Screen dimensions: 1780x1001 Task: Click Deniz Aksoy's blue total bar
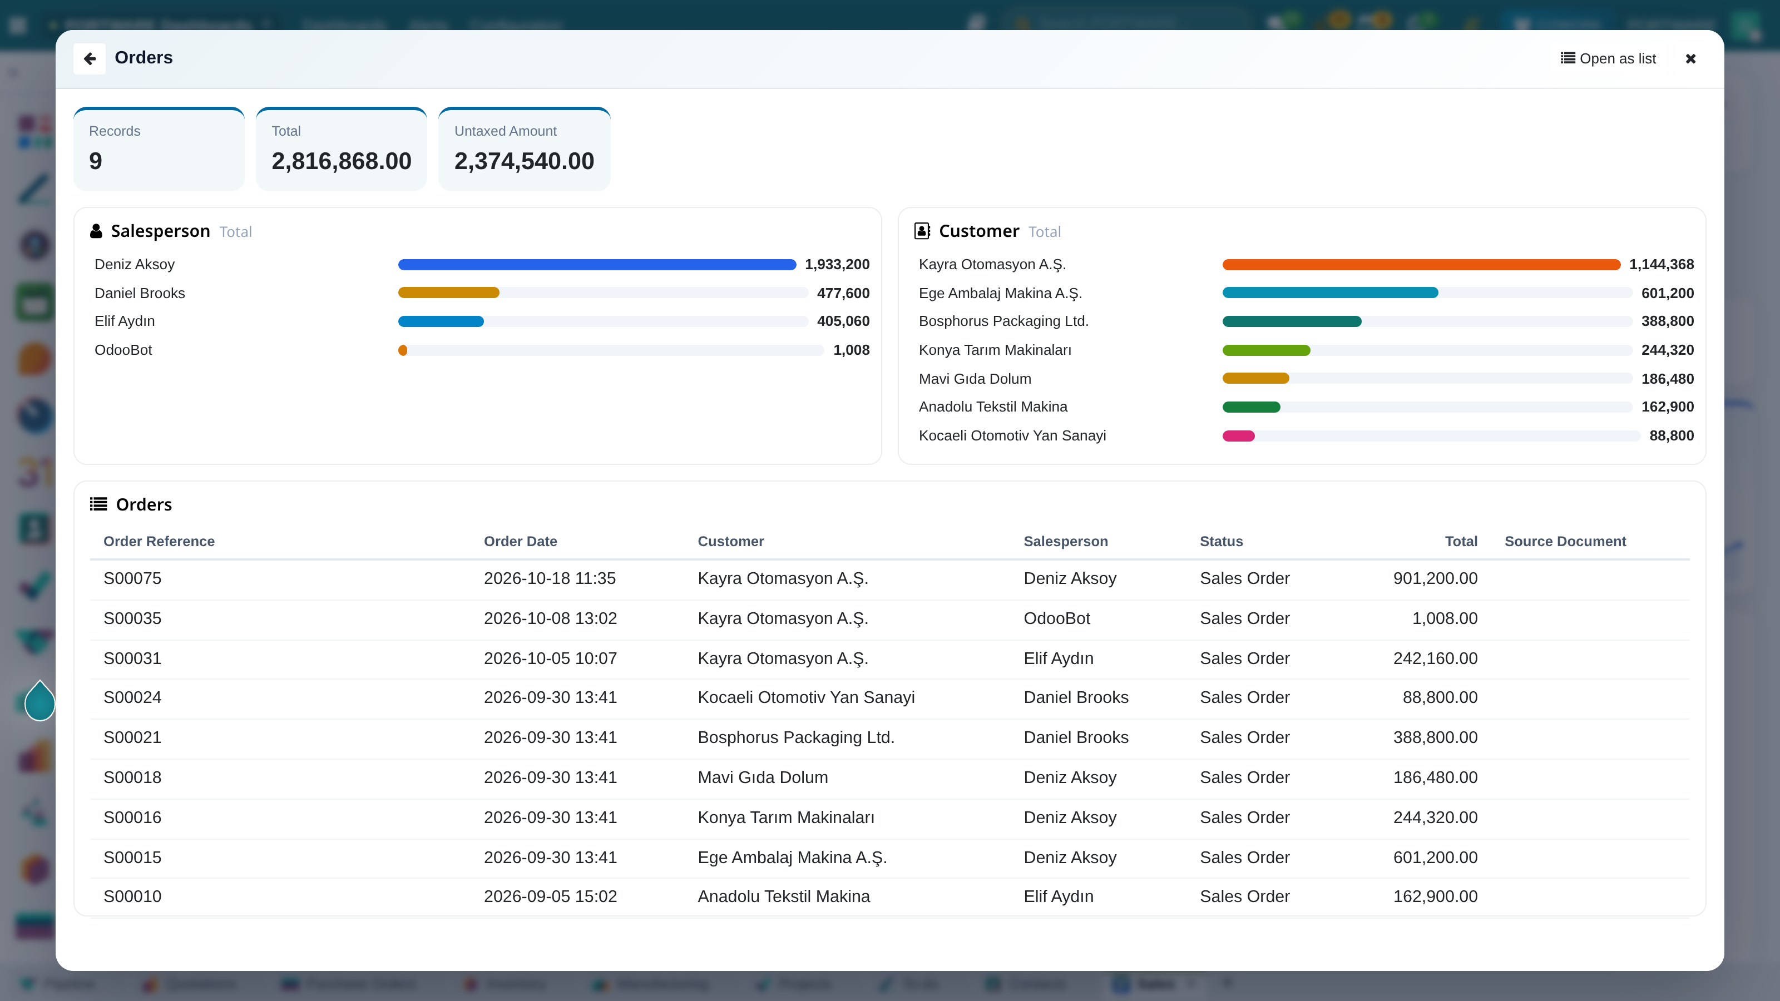[597, 265]
